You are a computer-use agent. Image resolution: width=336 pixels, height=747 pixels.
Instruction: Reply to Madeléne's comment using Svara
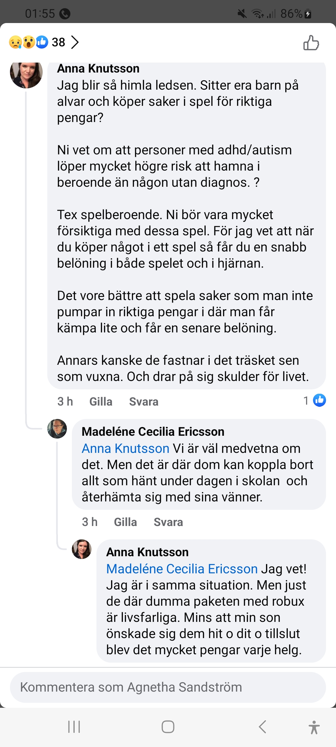click(x=168, y=522)
